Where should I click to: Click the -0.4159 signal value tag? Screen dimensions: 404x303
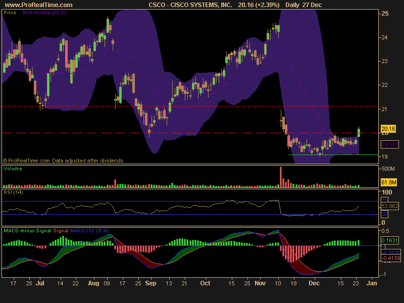pos(391,258)
